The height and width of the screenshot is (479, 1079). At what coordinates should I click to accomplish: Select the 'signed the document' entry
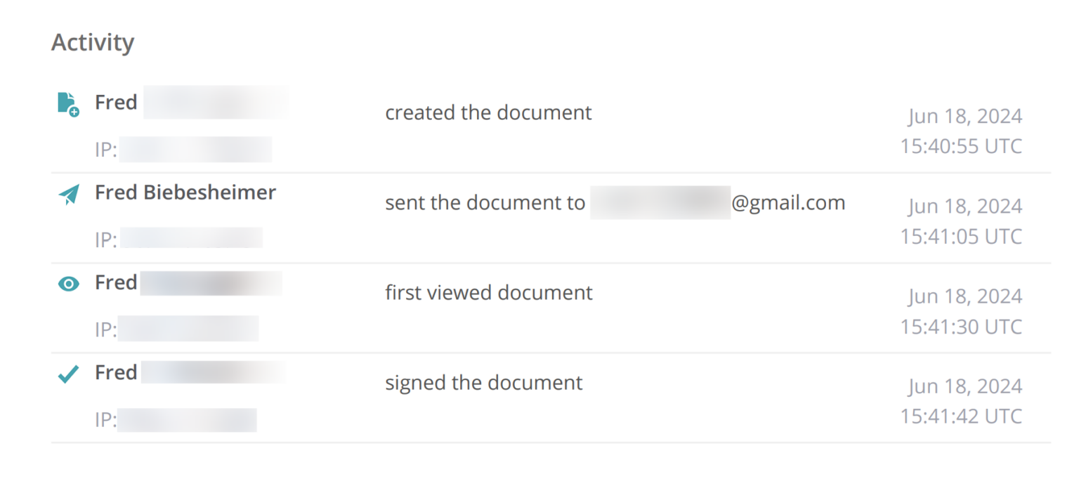483,383
